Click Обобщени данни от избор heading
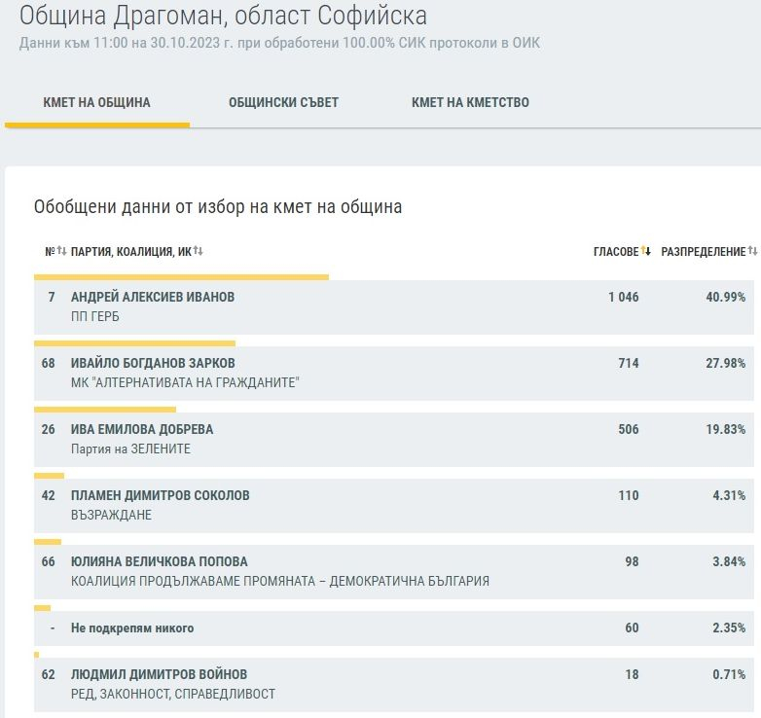The height and width of the screenshot is (718, 761). click(218, 207)
